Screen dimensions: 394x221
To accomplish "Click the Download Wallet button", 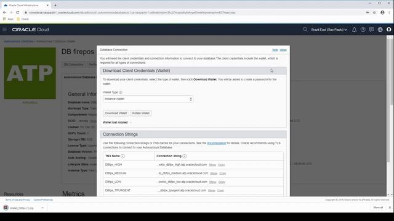I will (116, 113).
